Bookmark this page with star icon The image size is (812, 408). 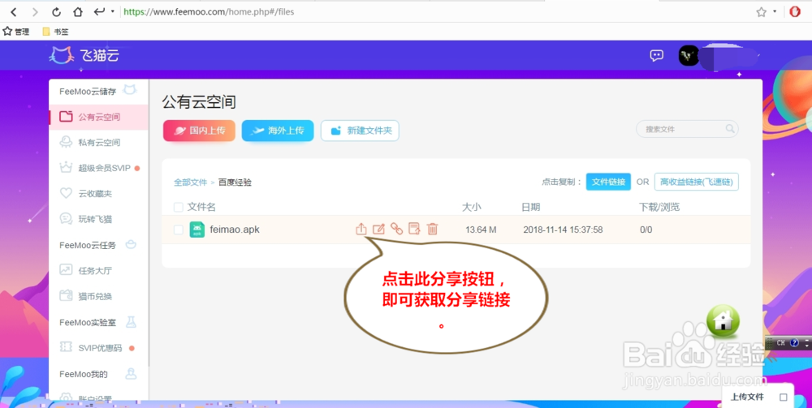pyautogui.click(x=761, y=12)
